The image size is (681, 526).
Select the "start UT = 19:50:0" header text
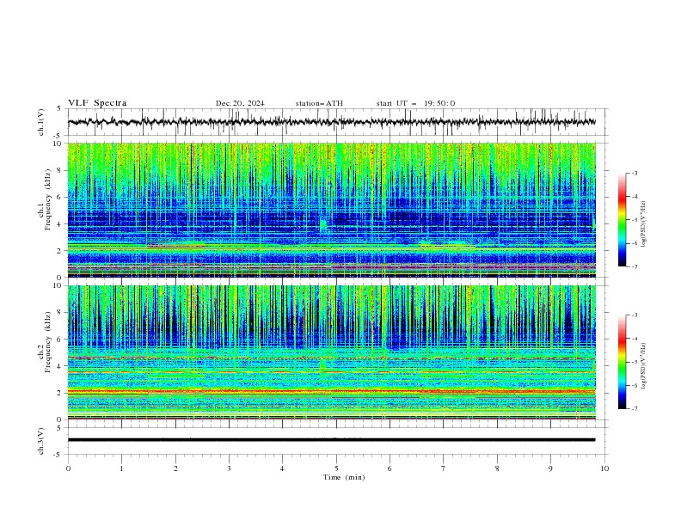415,103
